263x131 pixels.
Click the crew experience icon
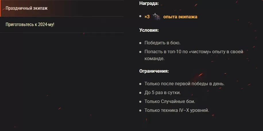(156, 17)
